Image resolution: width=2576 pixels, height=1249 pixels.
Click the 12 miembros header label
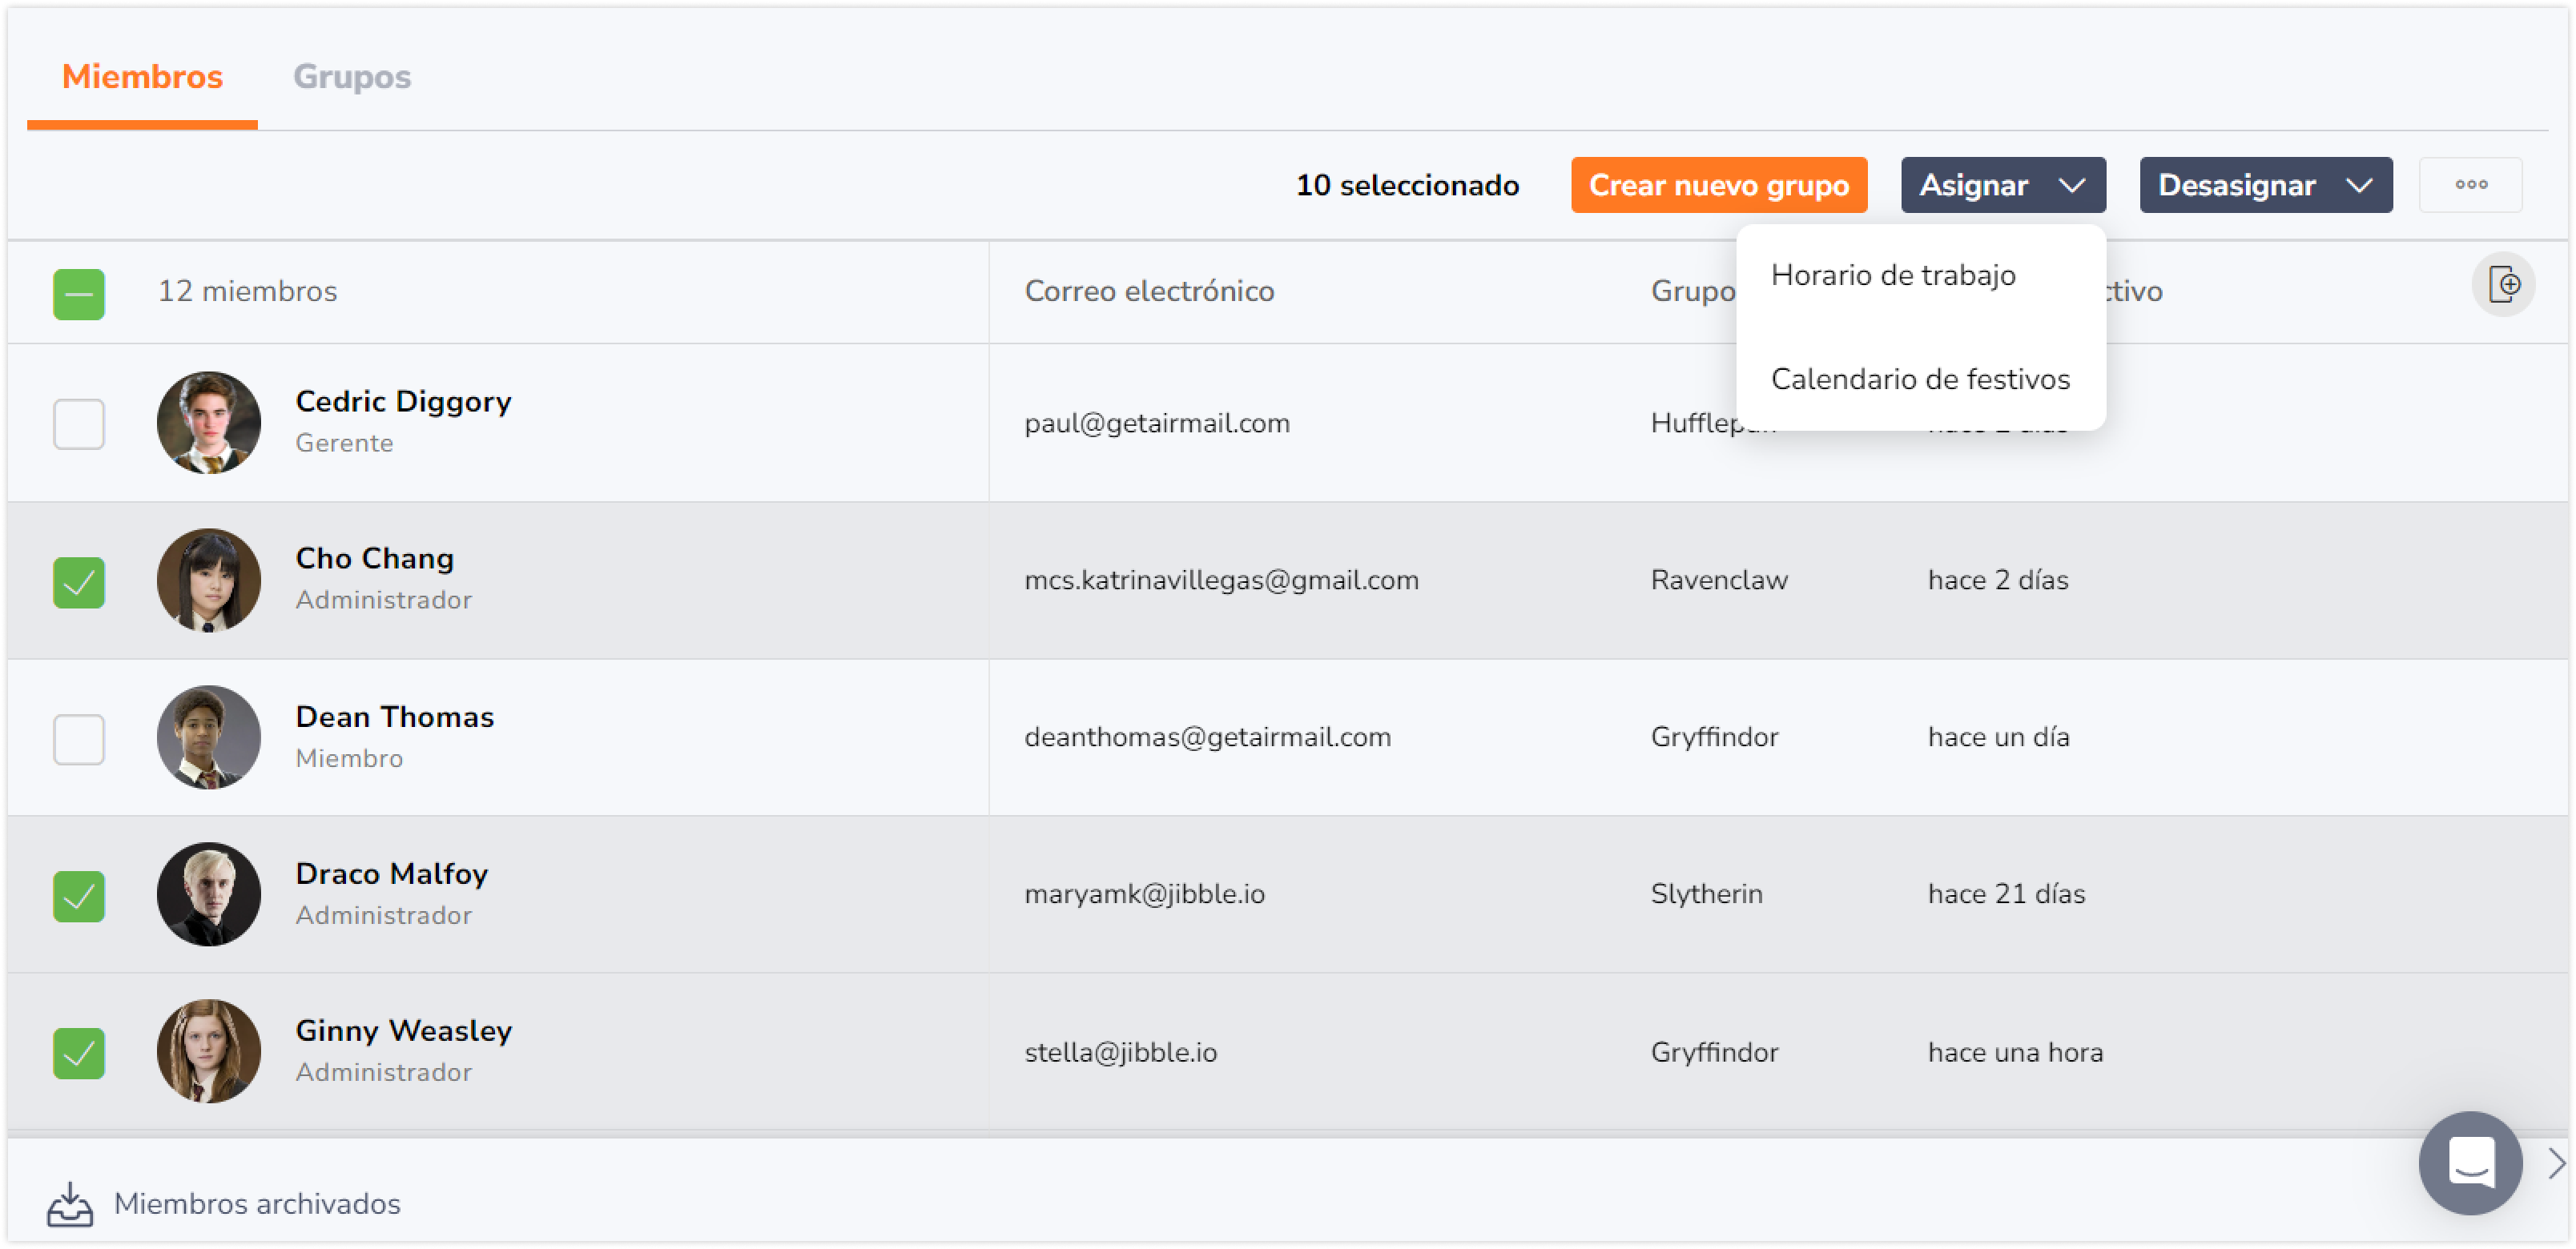pyautogui.click(x=247, y=291)
